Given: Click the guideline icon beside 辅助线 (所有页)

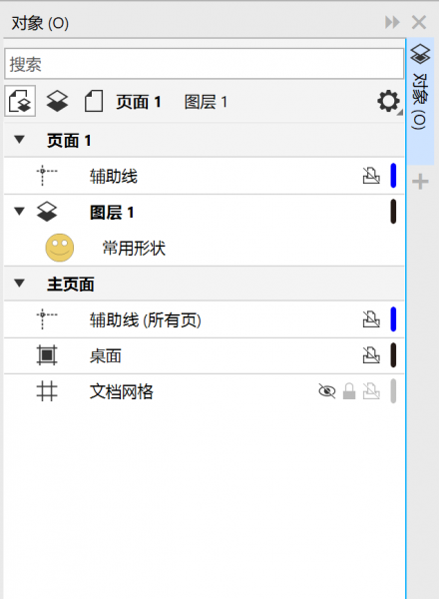Looking at the screenshot, I should [x=47, y=319].
